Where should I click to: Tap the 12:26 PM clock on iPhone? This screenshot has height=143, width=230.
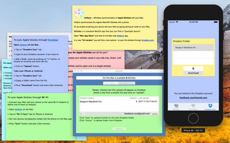tap(193, 22)
